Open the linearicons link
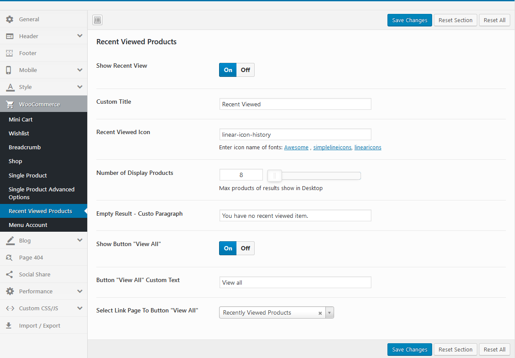Screen dimensions: 515x358 click(x=368, y=148)
